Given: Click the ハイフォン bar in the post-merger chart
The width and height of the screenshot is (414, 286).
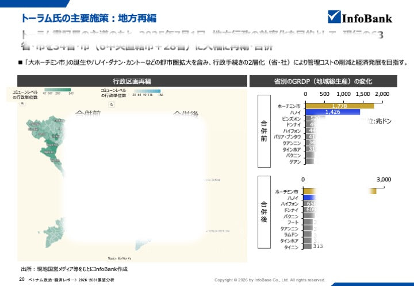Looking at the screenshot, I should [309, 204].
